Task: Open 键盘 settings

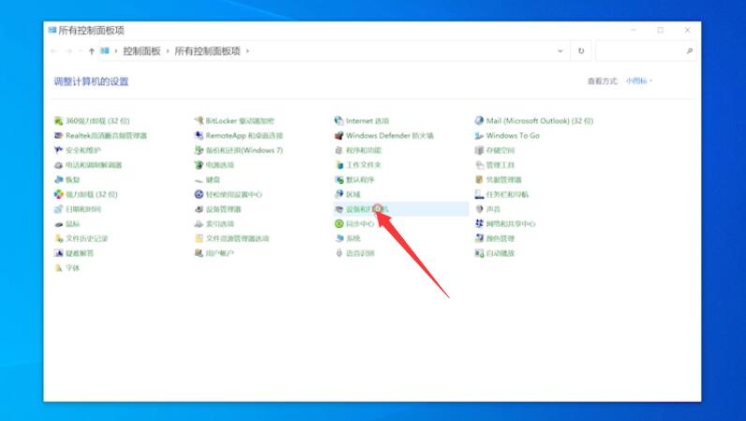Action: click(x=207, y=180)
